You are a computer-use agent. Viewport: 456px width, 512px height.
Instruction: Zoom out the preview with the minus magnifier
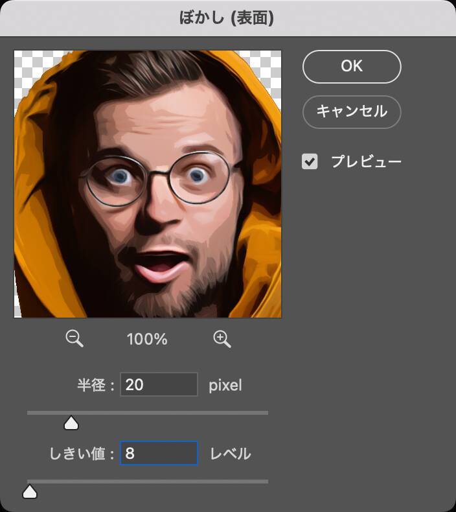click(x=74, y=338)
